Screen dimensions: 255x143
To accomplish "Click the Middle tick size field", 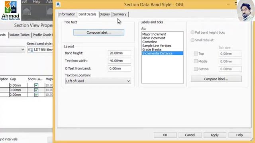I will click(x=230, y=61).
